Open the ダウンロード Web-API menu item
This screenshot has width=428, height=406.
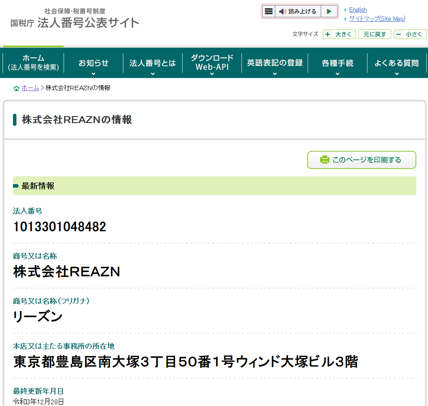click(212, 62)
